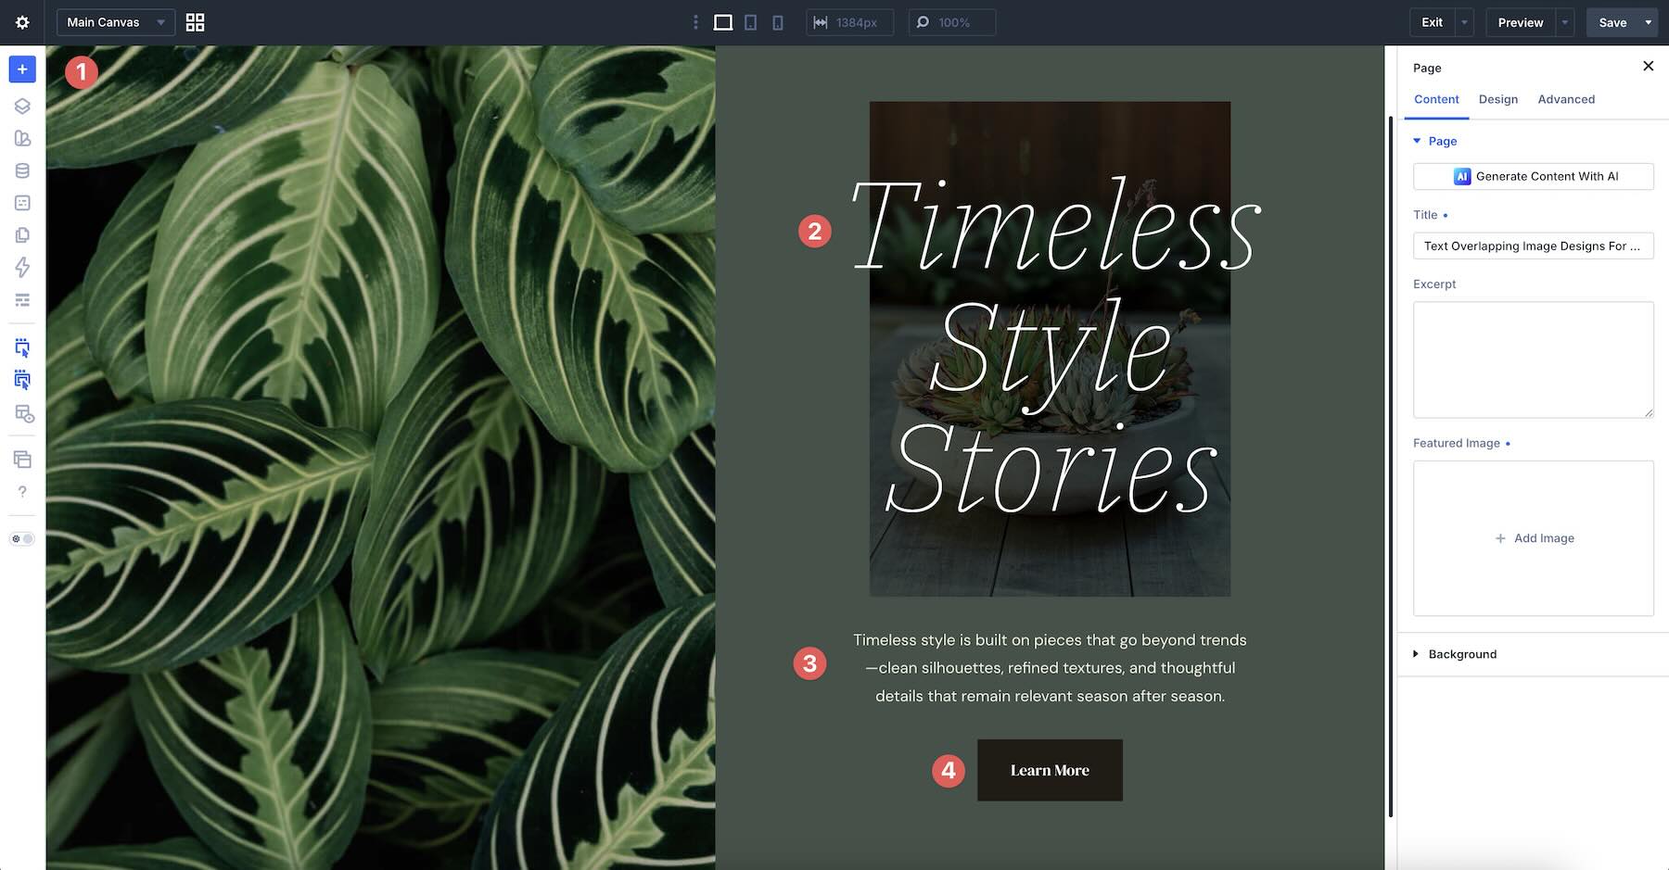Open the help question mark icon
The height and width of the screenshot is (870, 1669).
click(22, 492)
